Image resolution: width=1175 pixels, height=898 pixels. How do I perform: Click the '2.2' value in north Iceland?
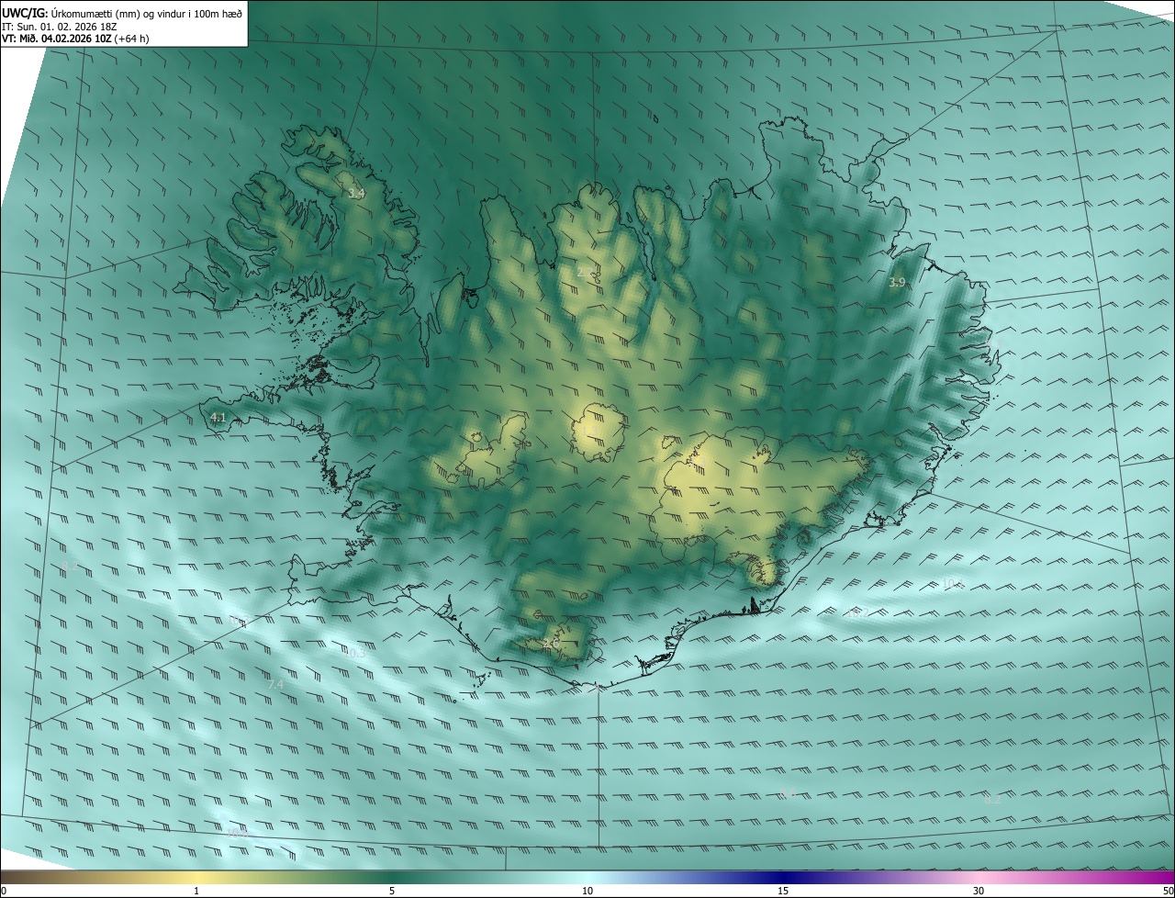click(x=585, y=273)
